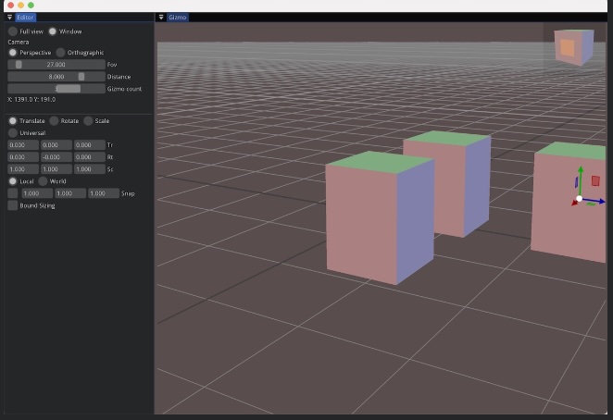Select the Gizmo window tab title
The width and height of the screenshot is (613, 420).
click(178, 18)
